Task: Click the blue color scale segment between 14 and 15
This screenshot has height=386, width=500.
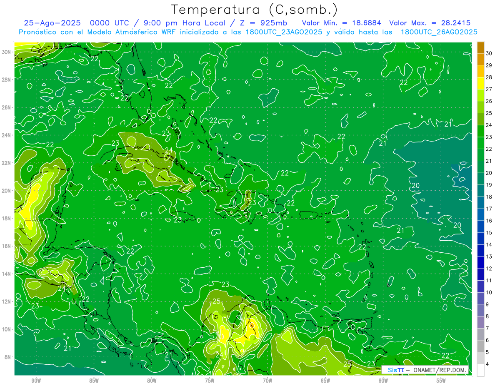Action: tap(480, 239)
